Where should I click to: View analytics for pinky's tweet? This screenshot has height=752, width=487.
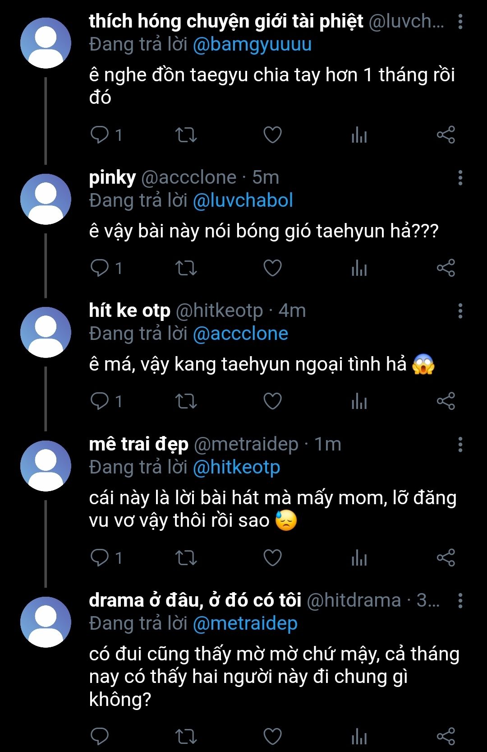tap(359, 268)
